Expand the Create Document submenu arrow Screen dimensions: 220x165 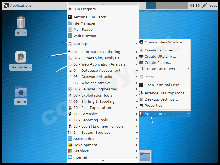[189, 69]
